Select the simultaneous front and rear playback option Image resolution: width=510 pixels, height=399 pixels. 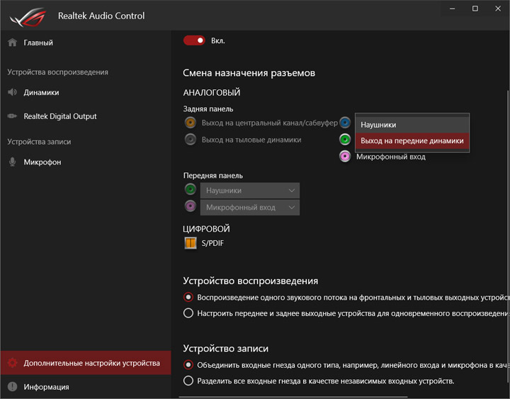coord(188,313)
